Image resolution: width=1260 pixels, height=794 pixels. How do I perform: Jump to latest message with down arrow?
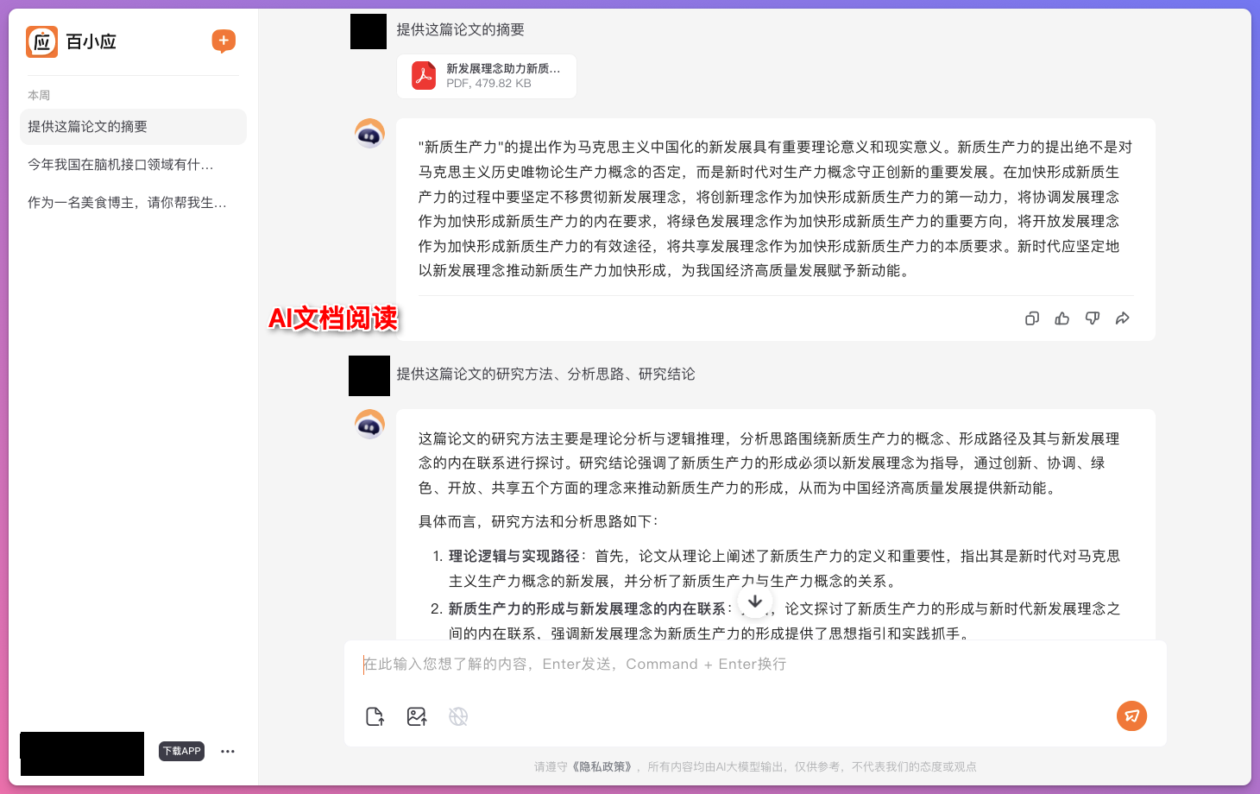click(x=755, y=602)
